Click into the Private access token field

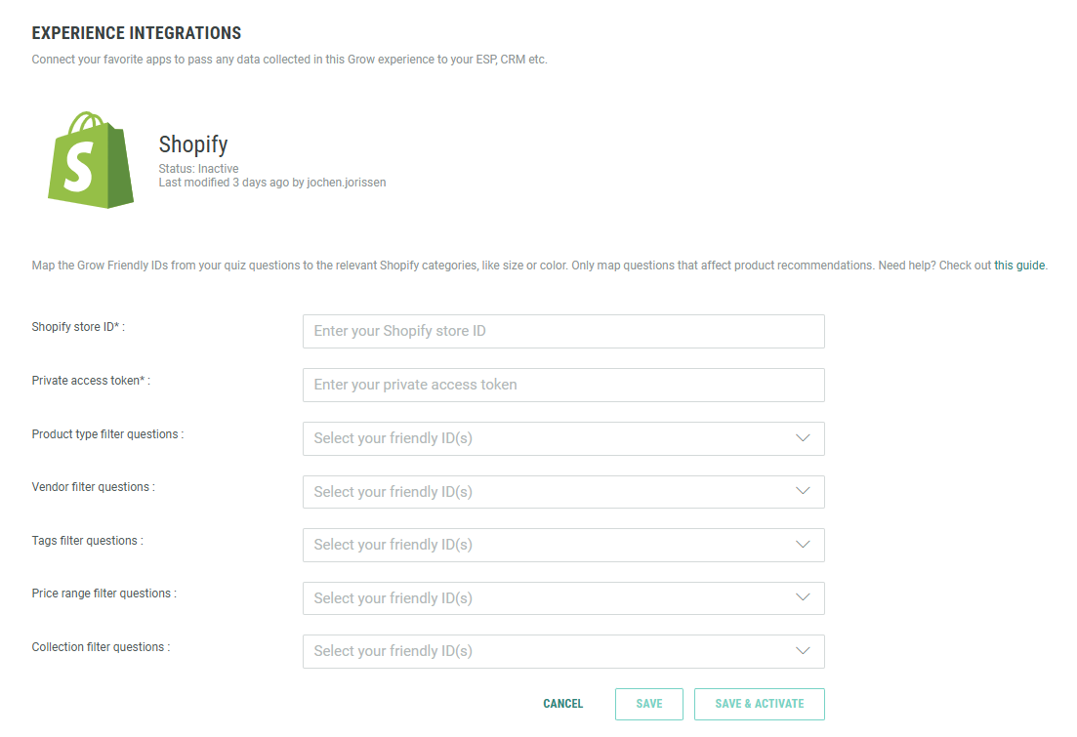click(563, 385)
